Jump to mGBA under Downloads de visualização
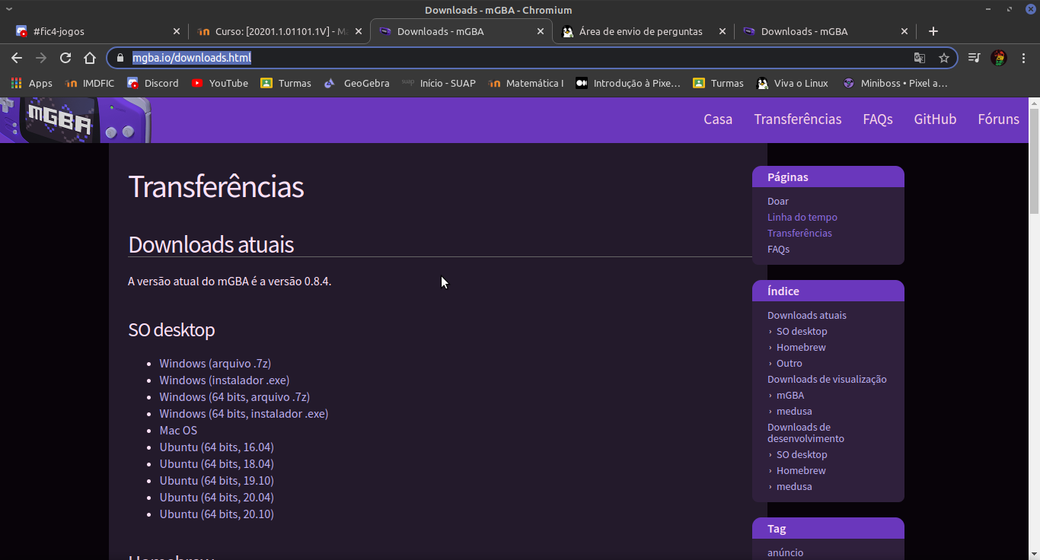The image size is (1040, 560). tap(790, 396)
